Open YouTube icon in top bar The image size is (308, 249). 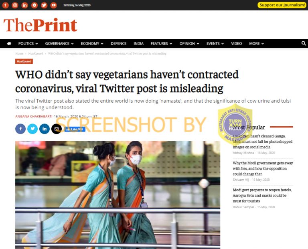(54, 5)
